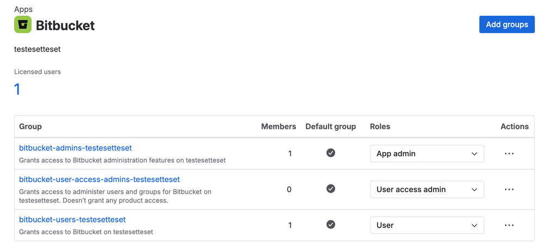This screenshot has width=543, height=248.
Task: Click the Default group column header
Action: (330, 126)
